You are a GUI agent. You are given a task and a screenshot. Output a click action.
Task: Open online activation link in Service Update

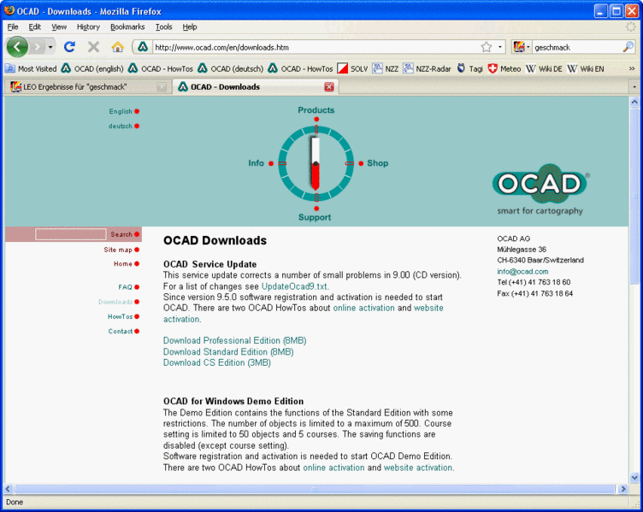point(363,308)
